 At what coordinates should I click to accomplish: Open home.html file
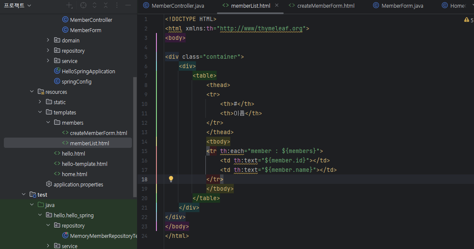[x=74, y=174]
